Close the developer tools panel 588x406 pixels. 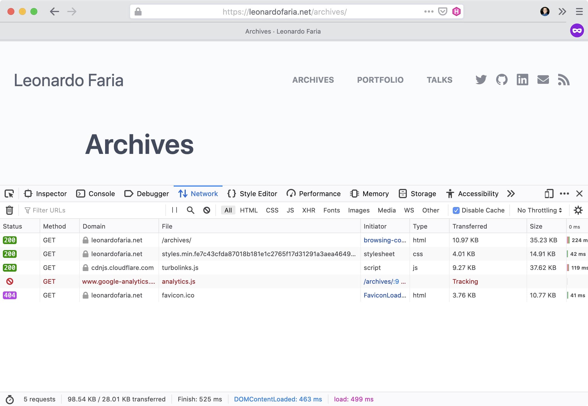coord(579,194)
